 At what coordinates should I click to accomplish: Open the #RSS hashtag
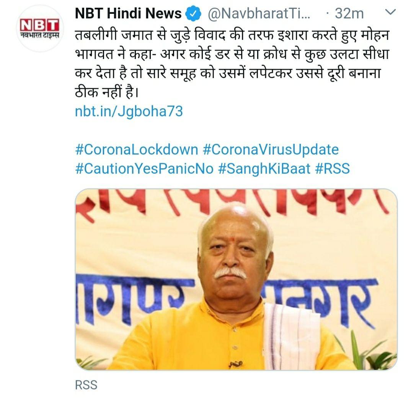click(333, 169)
